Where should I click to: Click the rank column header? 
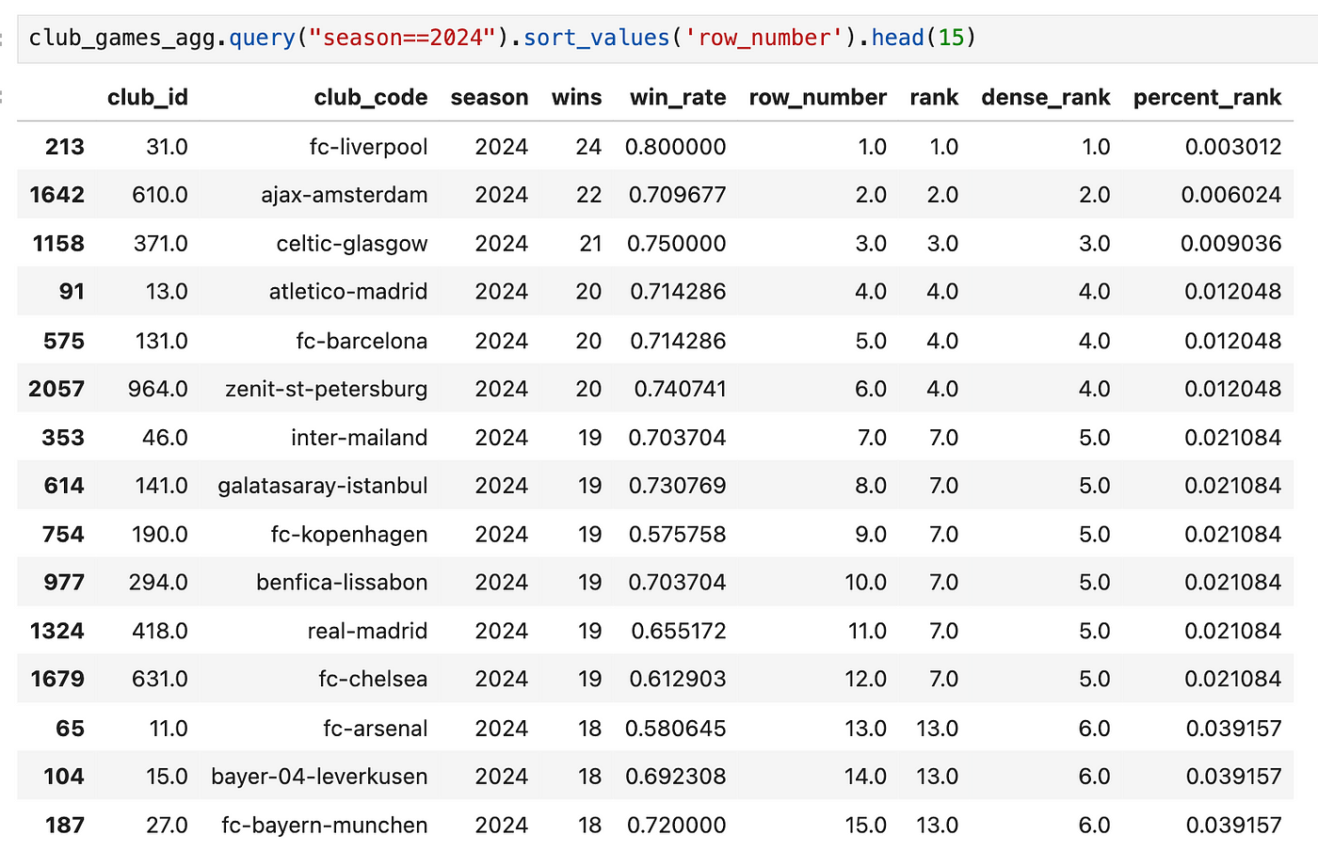[x=934, y=98]
